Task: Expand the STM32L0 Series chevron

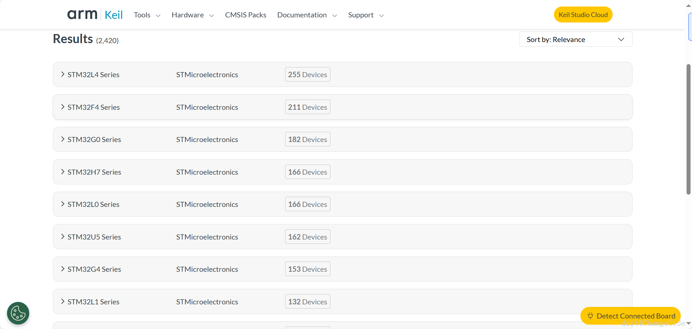Action: [x=63, y=204]
